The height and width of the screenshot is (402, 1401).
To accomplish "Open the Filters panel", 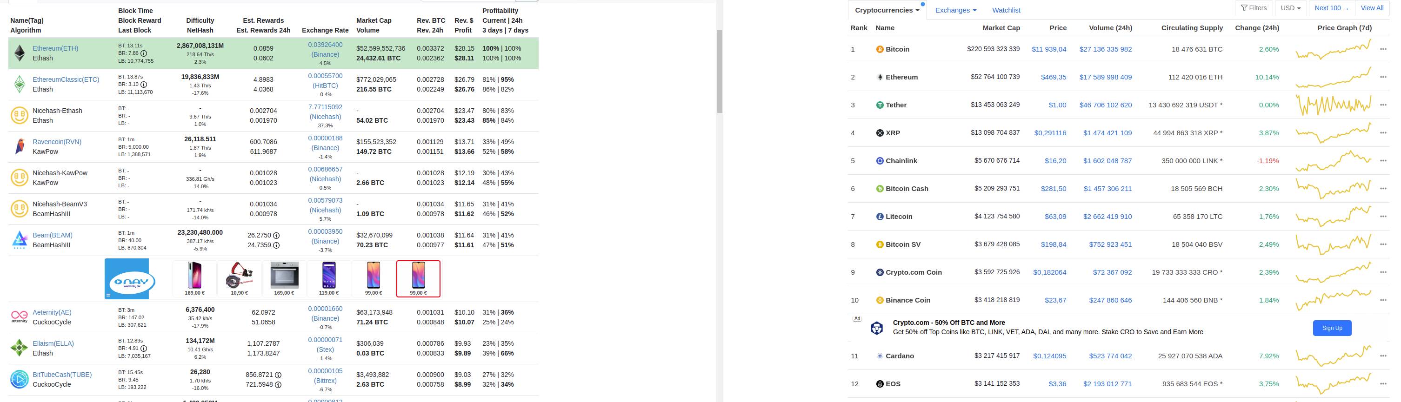I will (x=1254, y=8).
